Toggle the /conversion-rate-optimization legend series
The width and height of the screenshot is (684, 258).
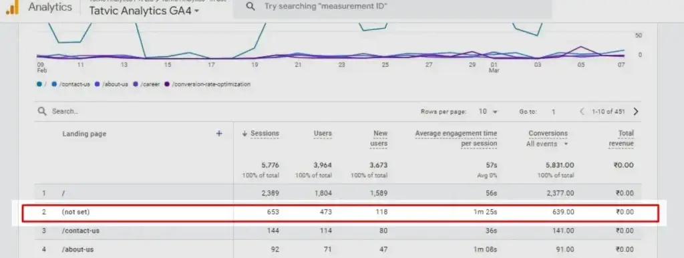pyautogui.click(x=208, y=84)
